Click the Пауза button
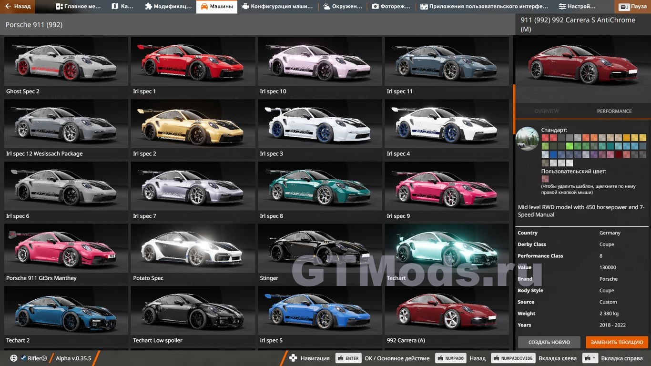This screenshot has width=651, height=366. (633, 7)
